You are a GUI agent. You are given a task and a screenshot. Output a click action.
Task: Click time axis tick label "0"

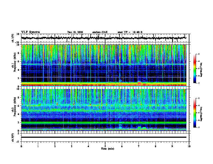tap(21, 146)
